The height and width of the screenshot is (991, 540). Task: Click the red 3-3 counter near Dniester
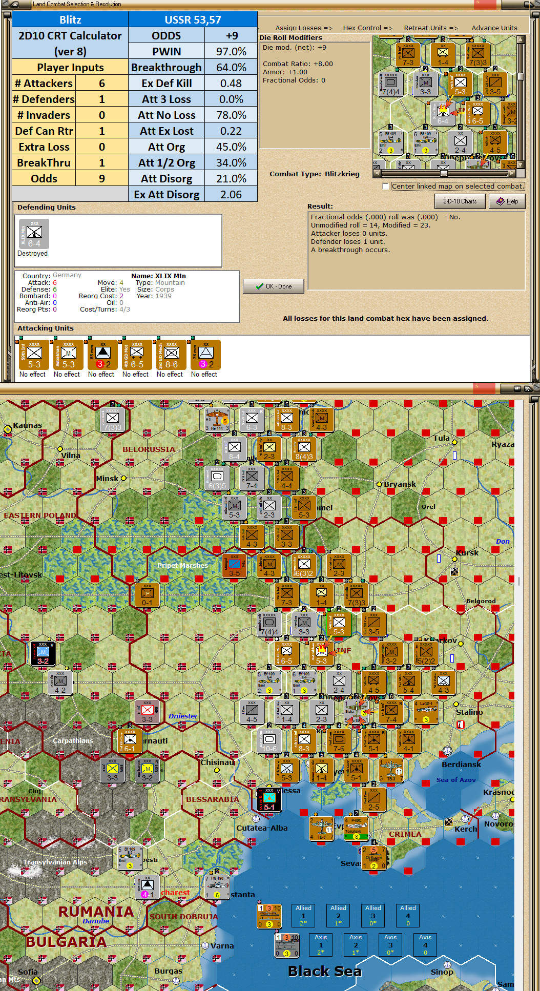147,712
